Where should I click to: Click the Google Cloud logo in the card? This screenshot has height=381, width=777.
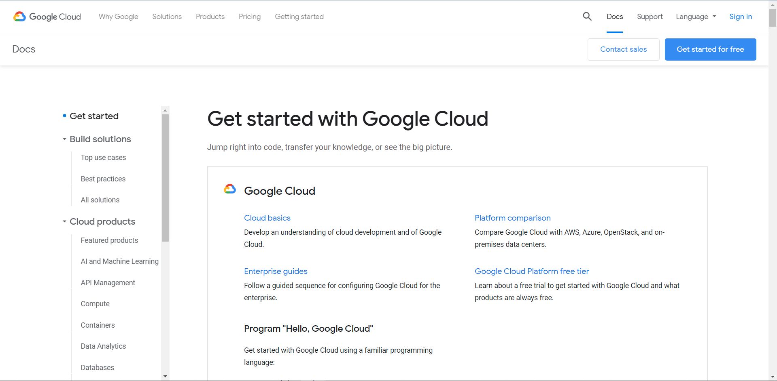(x=230, y=189)
